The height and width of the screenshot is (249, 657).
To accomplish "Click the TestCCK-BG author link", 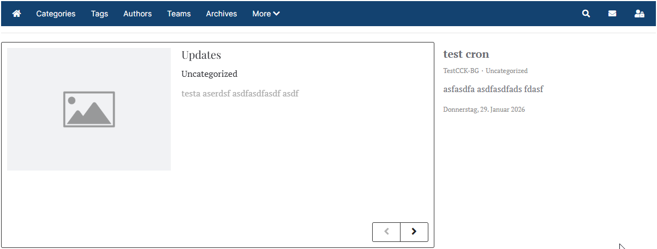I will pos(461,71).
